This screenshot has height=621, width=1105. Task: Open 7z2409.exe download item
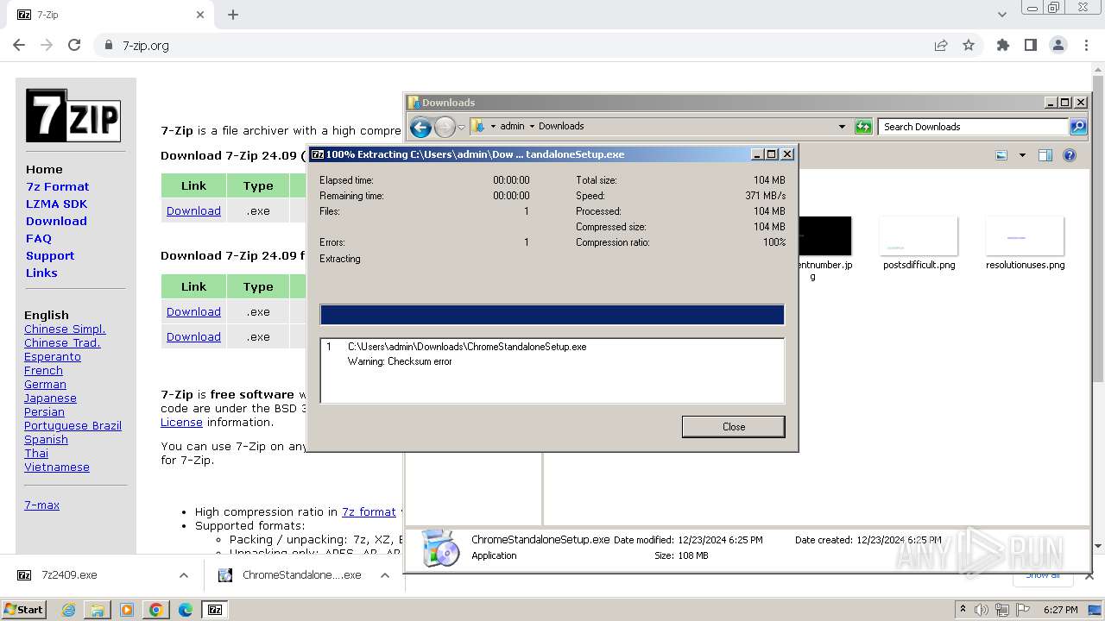pyautogui.click(x=70, y=574)
